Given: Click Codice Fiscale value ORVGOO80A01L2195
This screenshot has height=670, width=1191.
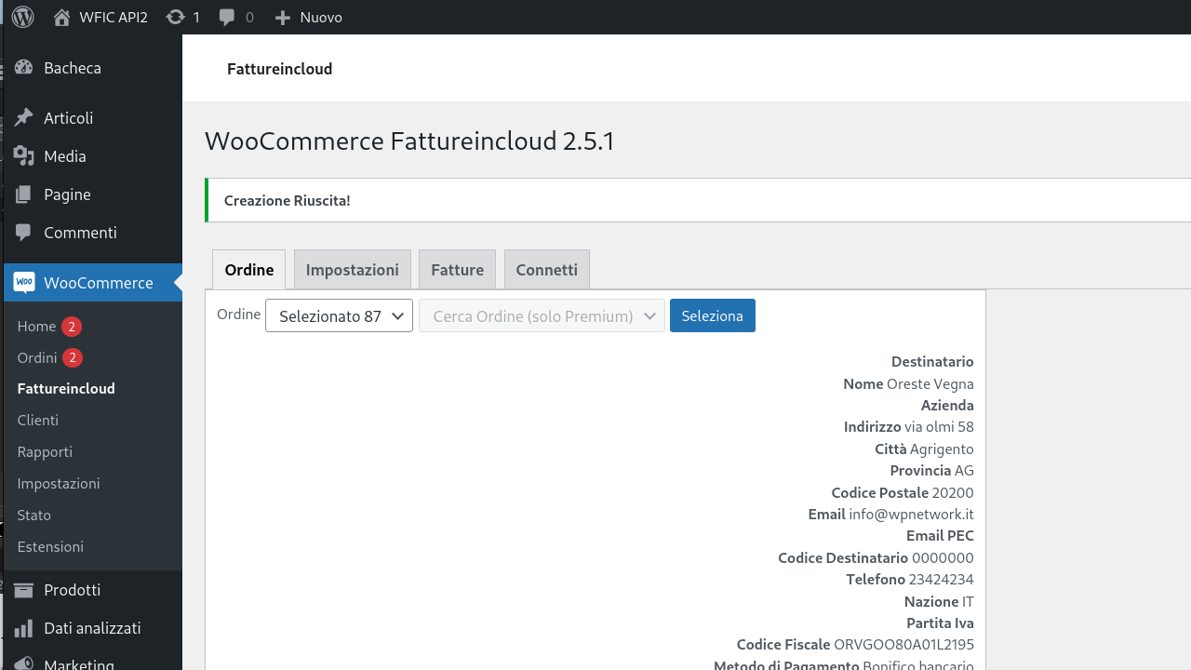Looking at the screenshot, I should 903,645.
